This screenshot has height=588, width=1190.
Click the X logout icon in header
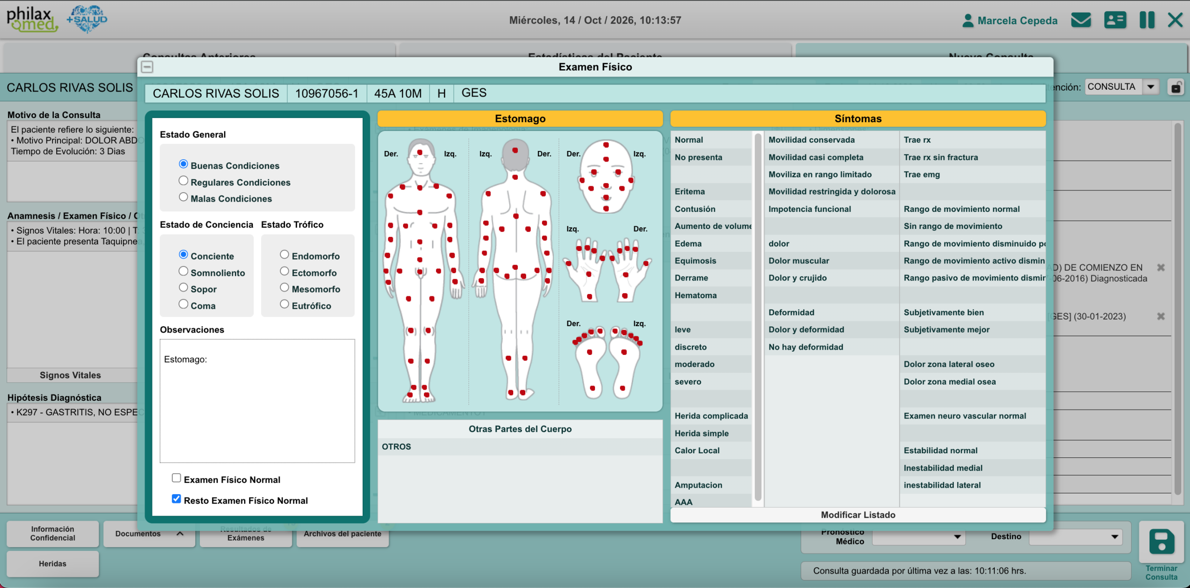click(1175, 20)
